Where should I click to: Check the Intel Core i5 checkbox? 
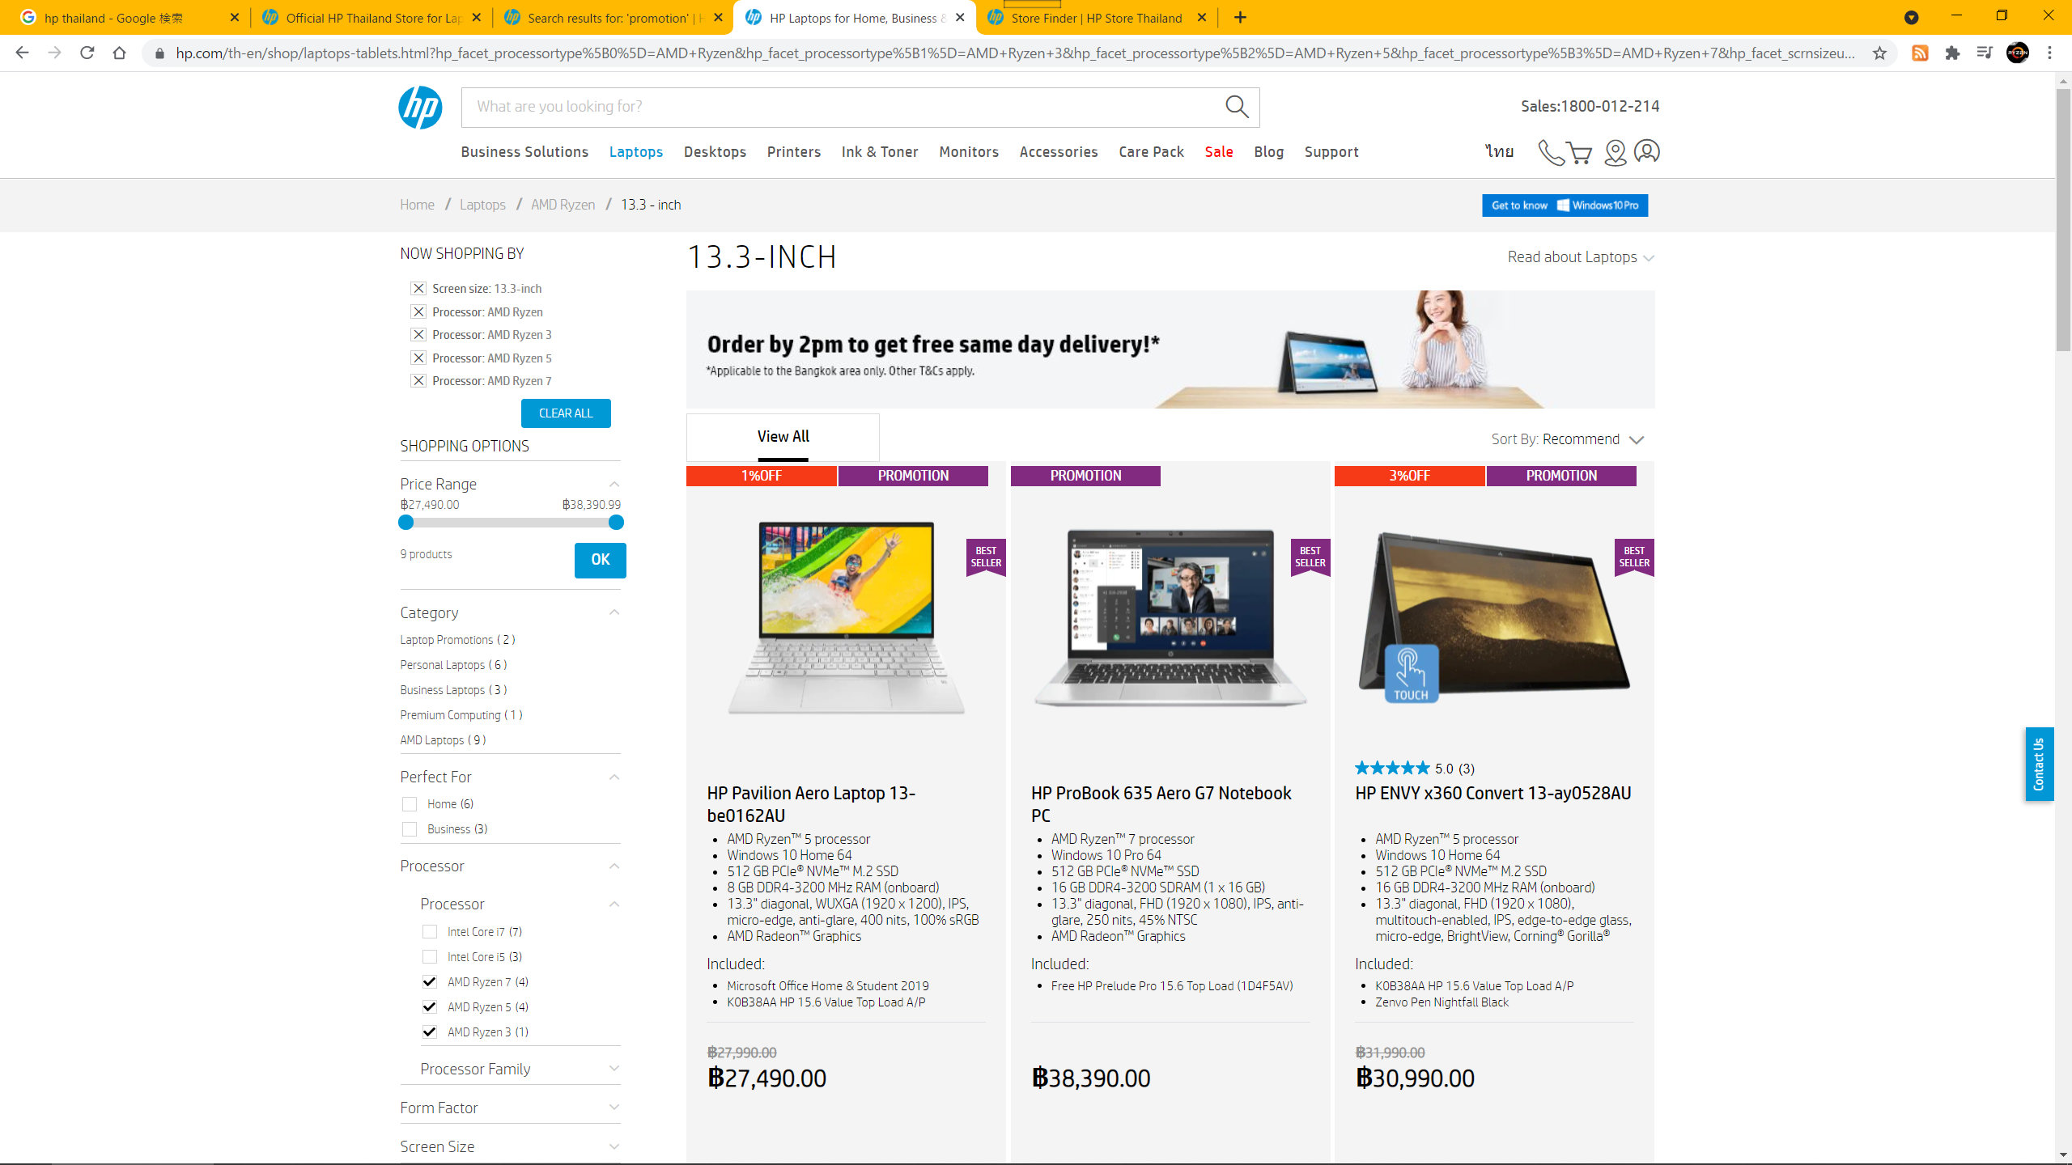click(x=430, y=957)
